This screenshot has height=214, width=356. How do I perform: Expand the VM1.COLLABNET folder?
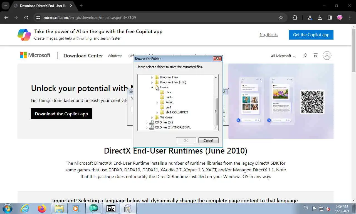[x=157, y=113]
